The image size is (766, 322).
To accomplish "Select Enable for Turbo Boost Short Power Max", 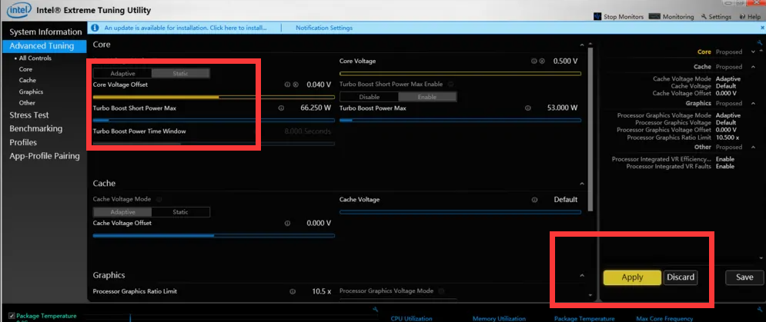I will (x=427, y=97).
